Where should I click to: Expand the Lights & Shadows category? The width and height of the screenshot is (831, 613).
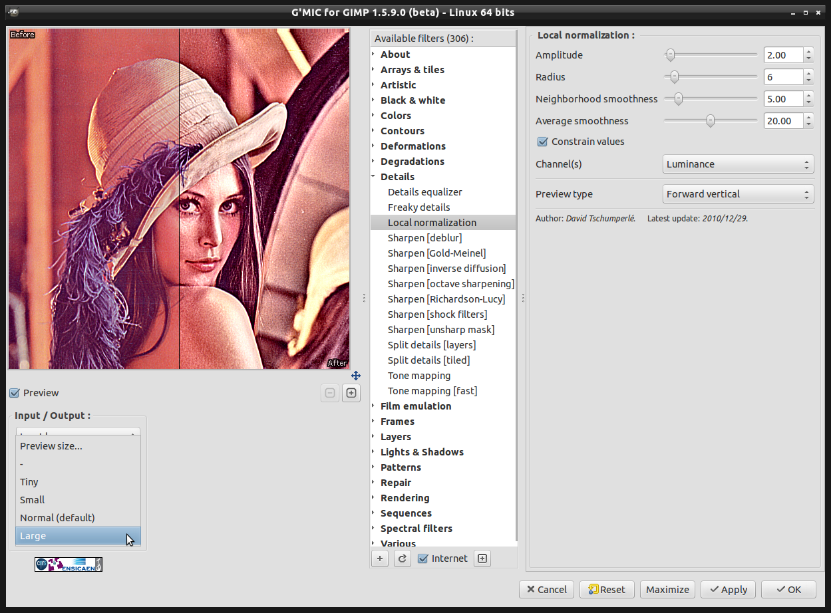pyautogui.click(x=373, y=452)
